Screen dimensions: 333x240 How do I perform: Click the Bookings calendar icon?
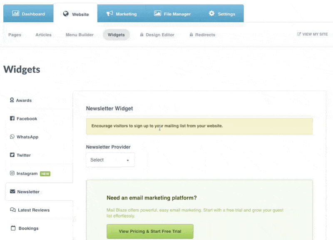(13, 228)
